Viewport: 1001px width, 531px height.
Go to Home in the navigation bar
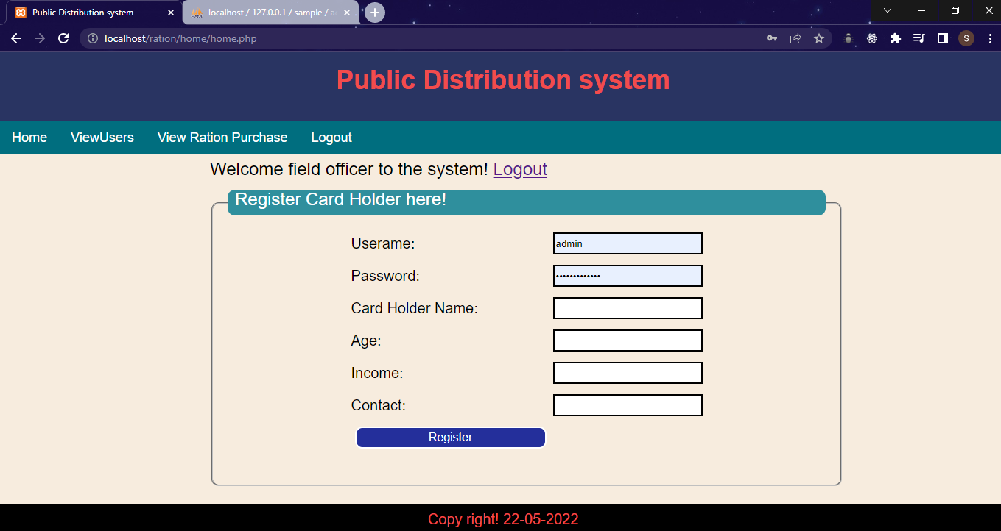(x=29, y=138)
